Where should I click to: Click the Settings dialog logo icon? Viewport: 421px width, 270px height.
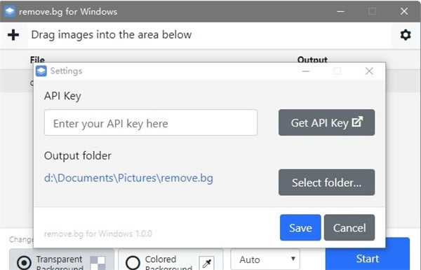click(x=41, y=71)
